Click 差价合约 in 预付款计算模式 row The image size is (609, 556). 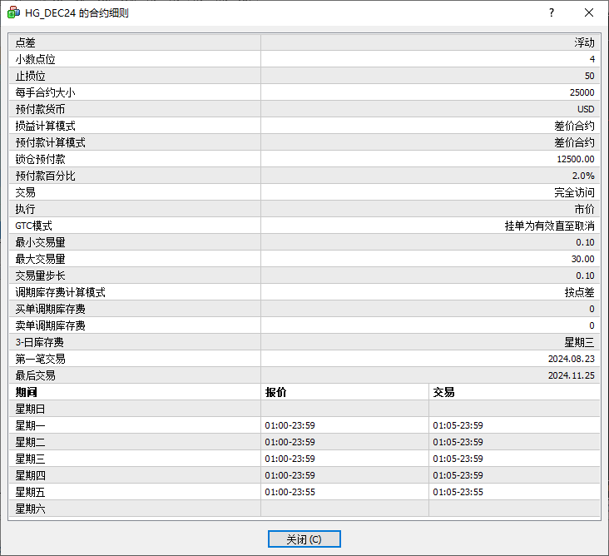[x=574, y=142]
